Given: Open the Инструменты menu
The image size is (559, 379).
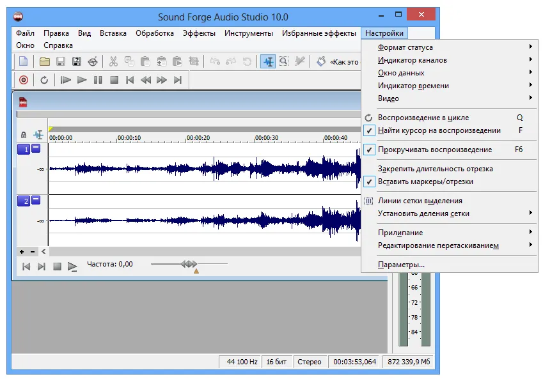Looking at the screenshot, I should pyautogui.click(x=249, y=33).
